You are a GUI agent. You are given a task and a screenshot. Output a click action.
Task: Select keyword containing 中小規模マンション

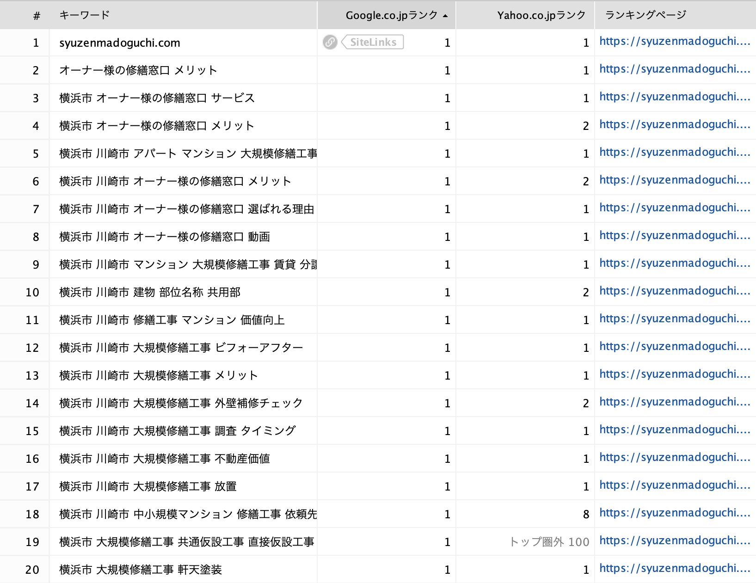188,514
